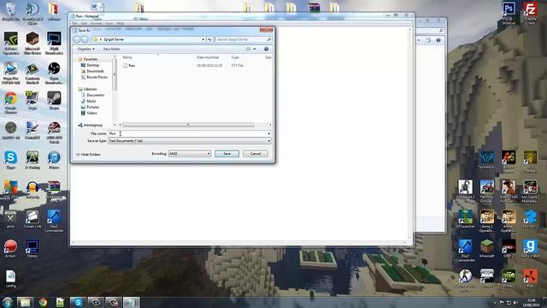Open the Minecraft desktop shortcut
The width and height of the screenshot is (547, 308).
tap(486, 248)
